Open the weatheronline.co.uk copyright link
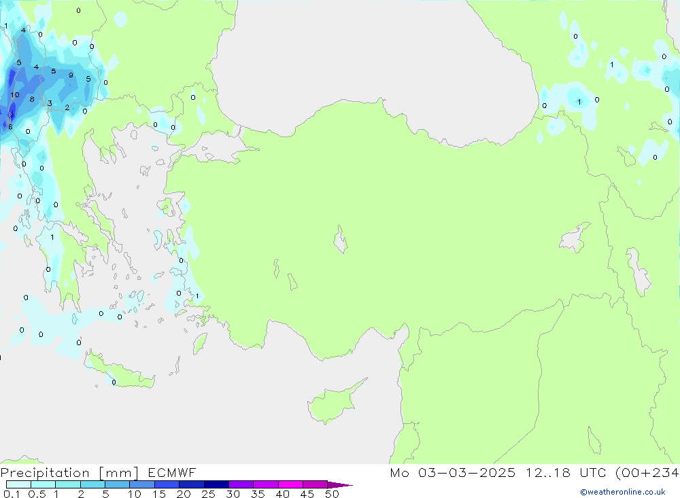The width and height of the screenshot is (680, 498). [623, 492]
